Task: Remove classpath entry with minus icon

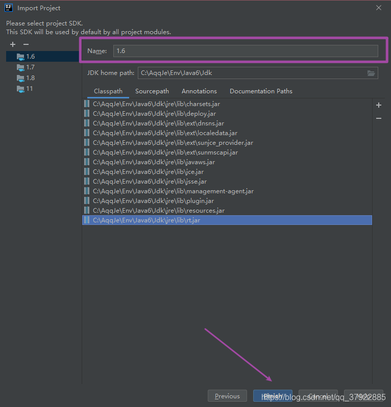Action: 379,118
